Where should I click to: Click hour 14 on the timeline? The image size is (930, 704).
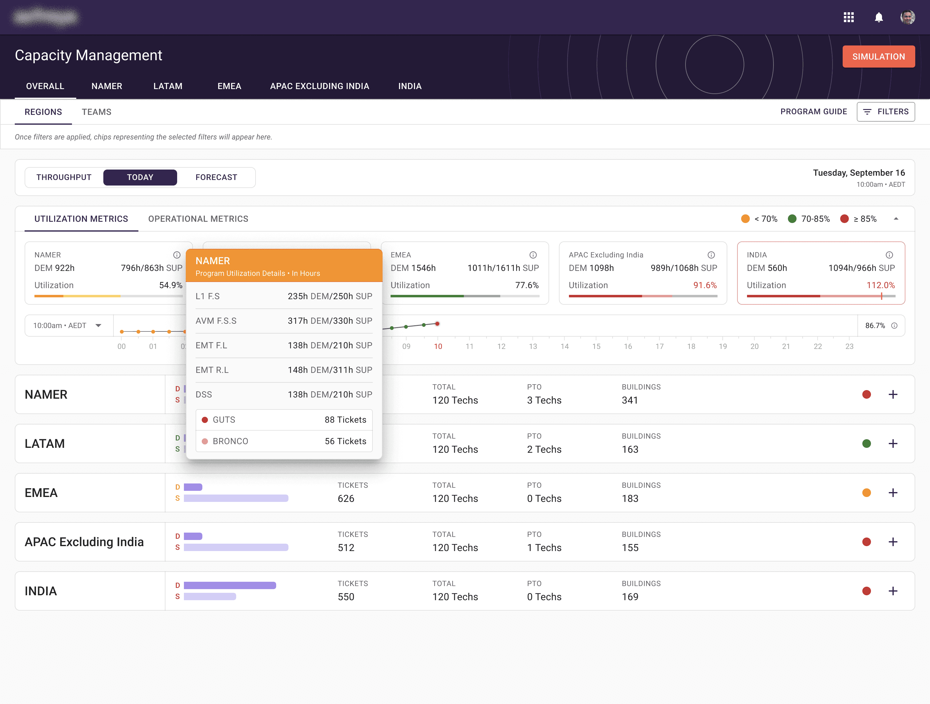(565, 346)
